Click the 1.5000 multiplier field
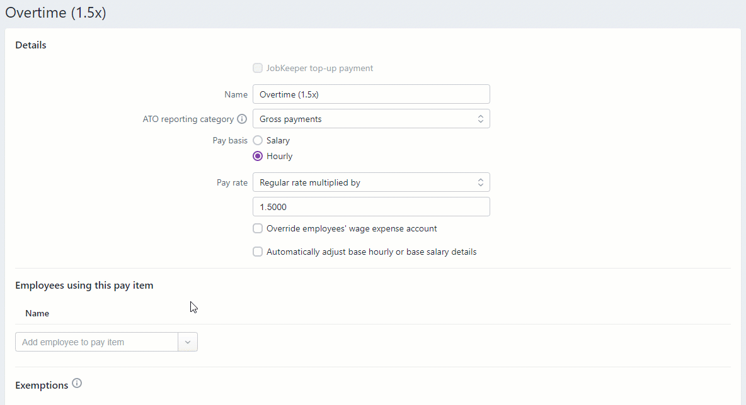 (x=371, y=206)
